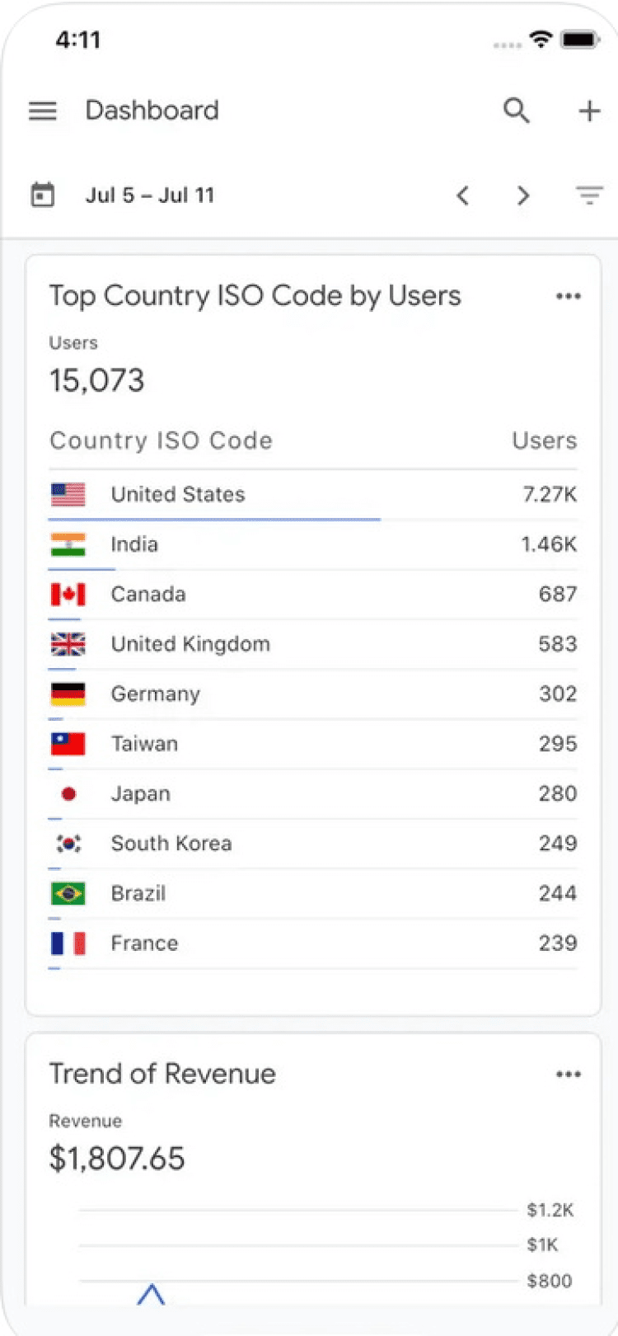
Task: Tap the Canada flag icon
Action: [68, 594]
